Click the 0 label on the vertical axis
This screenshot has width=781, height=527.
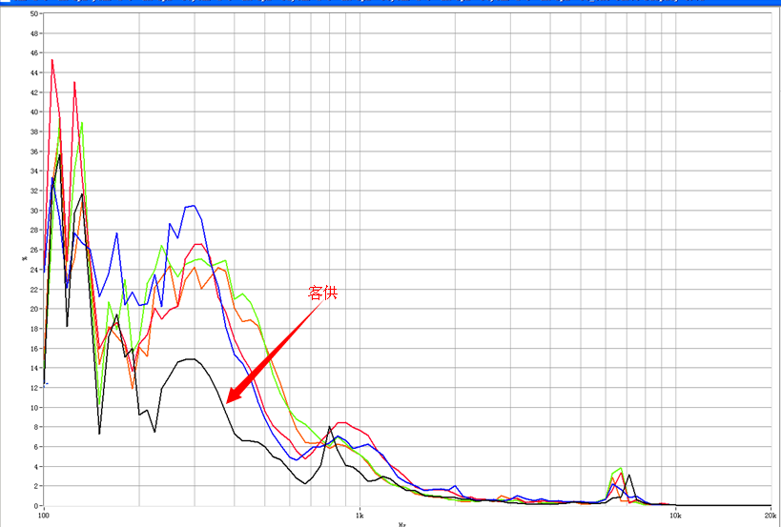[36, 506]
